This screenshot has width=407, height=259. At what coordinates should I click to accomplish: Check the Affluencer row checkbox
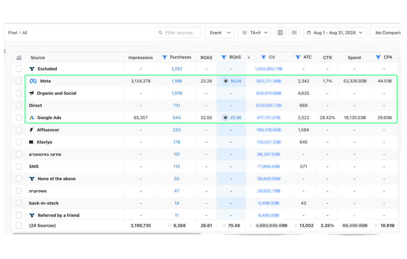[x=19, y=130]
